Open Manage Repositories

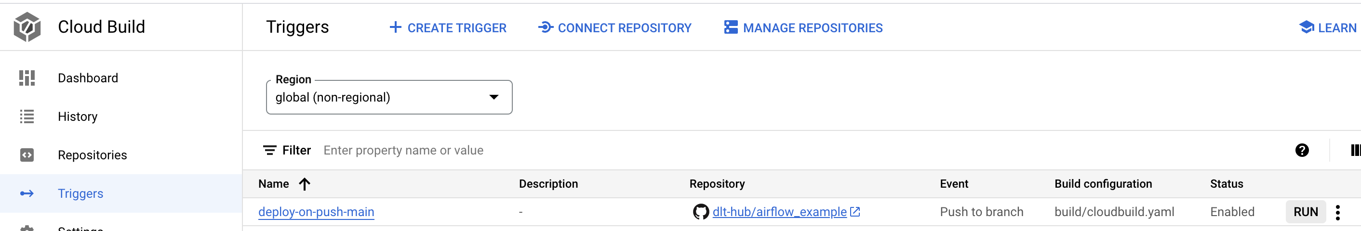click(x=803, y=28)
